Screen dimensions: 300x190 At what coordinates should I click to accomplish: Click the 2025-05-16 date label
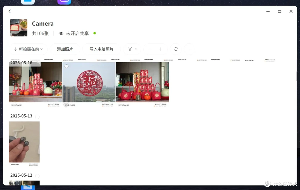click(21, 63)
